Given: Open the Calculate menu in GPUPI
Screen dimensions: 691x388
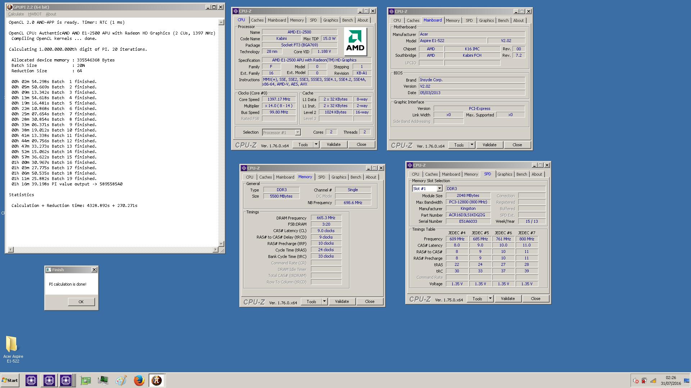Looking at the screenshot, I should tap(16, 14).
